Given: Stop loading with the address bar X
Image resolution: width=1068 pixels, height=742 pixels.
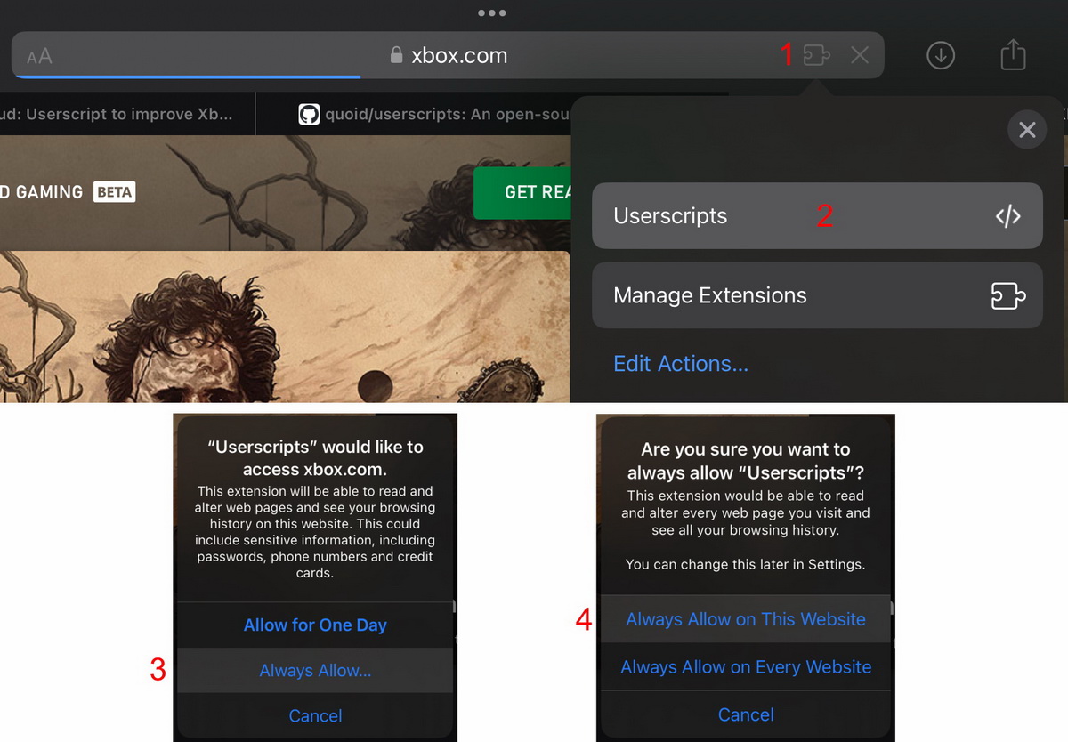Looking at the screenshot, I should [859, 55].
